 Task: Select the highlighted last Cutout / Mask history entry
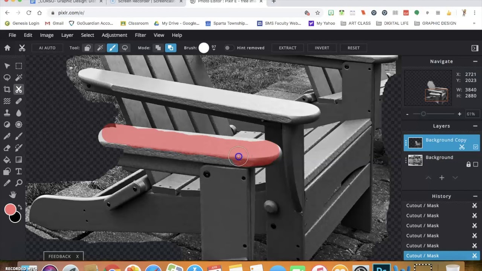click(442, 256)
